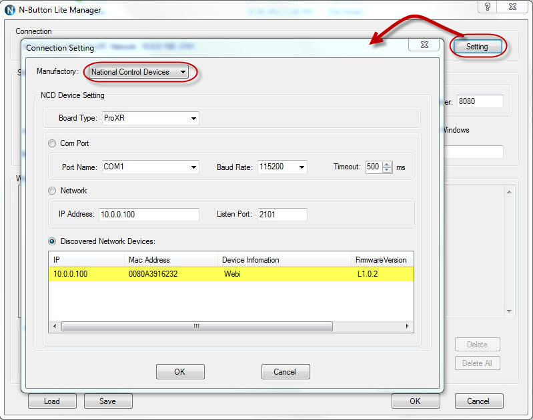Click the empty field below Windows label
This screenshot has width=533, height=420.
pos(474,151)
